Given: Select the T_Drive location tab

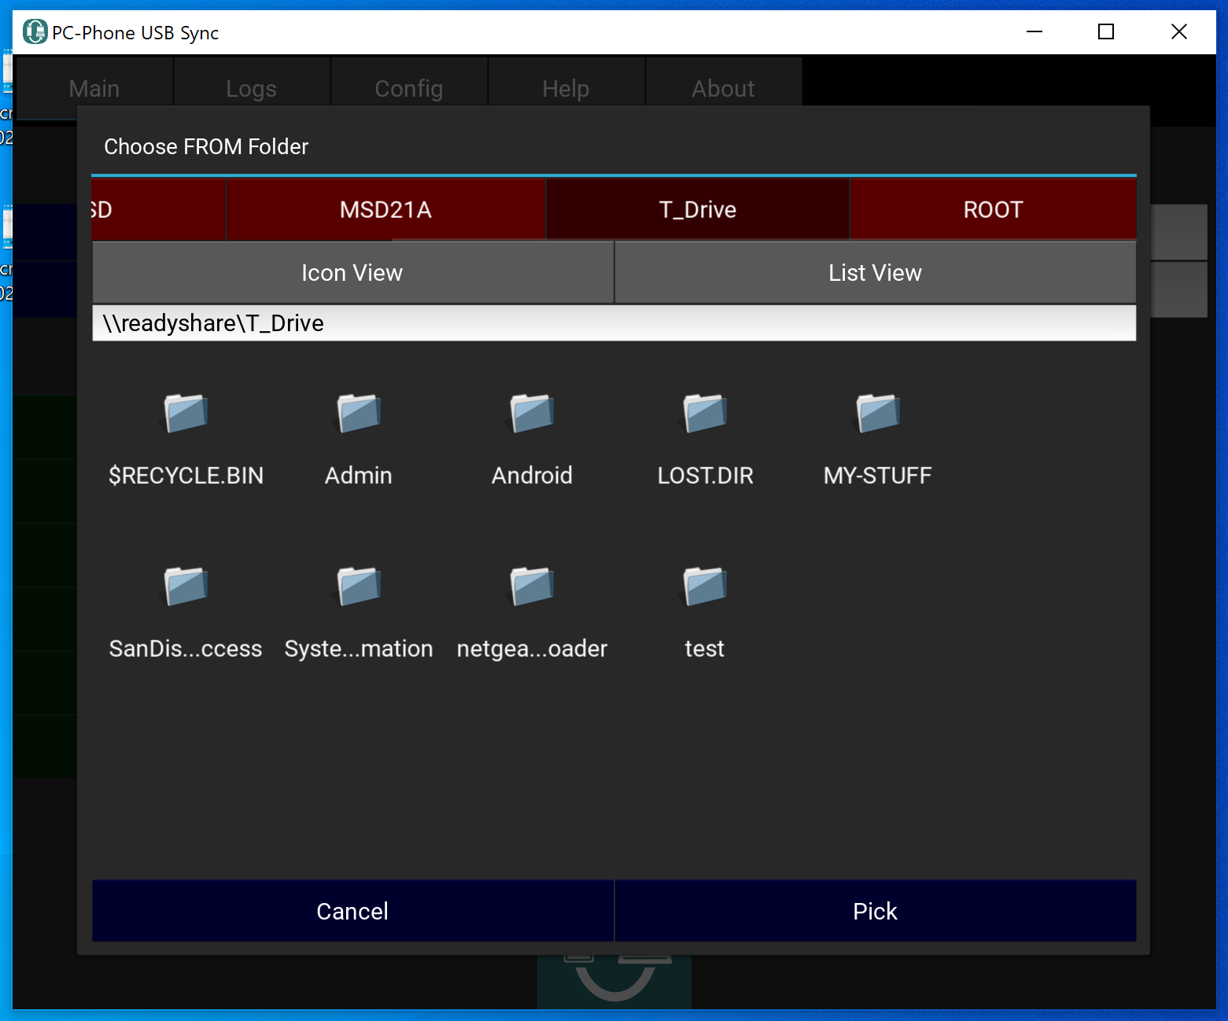Looking at the screenshot, I should (697, 210).
